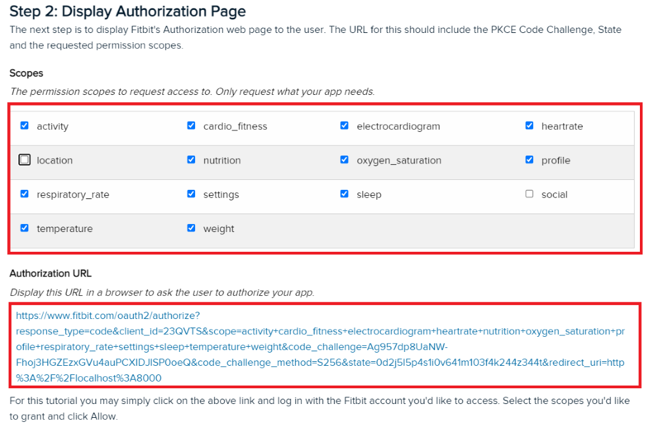Click the 'cardio_fitness' scope label

pos(235,127)
